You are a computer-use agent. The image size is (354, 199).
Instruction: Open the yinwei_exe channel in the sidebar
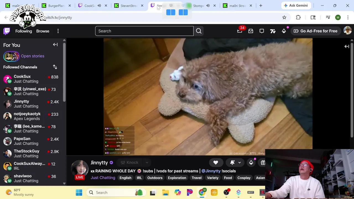click(x=33, y=91)
